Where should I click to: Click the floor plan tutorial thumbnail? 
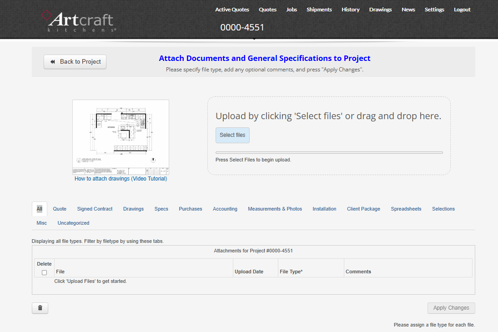click(x=121, y=137)
